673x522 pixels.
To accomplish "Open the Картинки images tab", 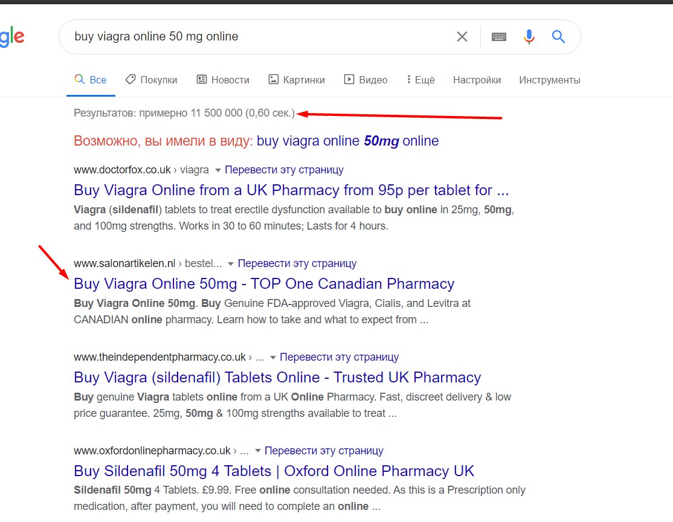I will pyautogui.click(x=297, y=80).
